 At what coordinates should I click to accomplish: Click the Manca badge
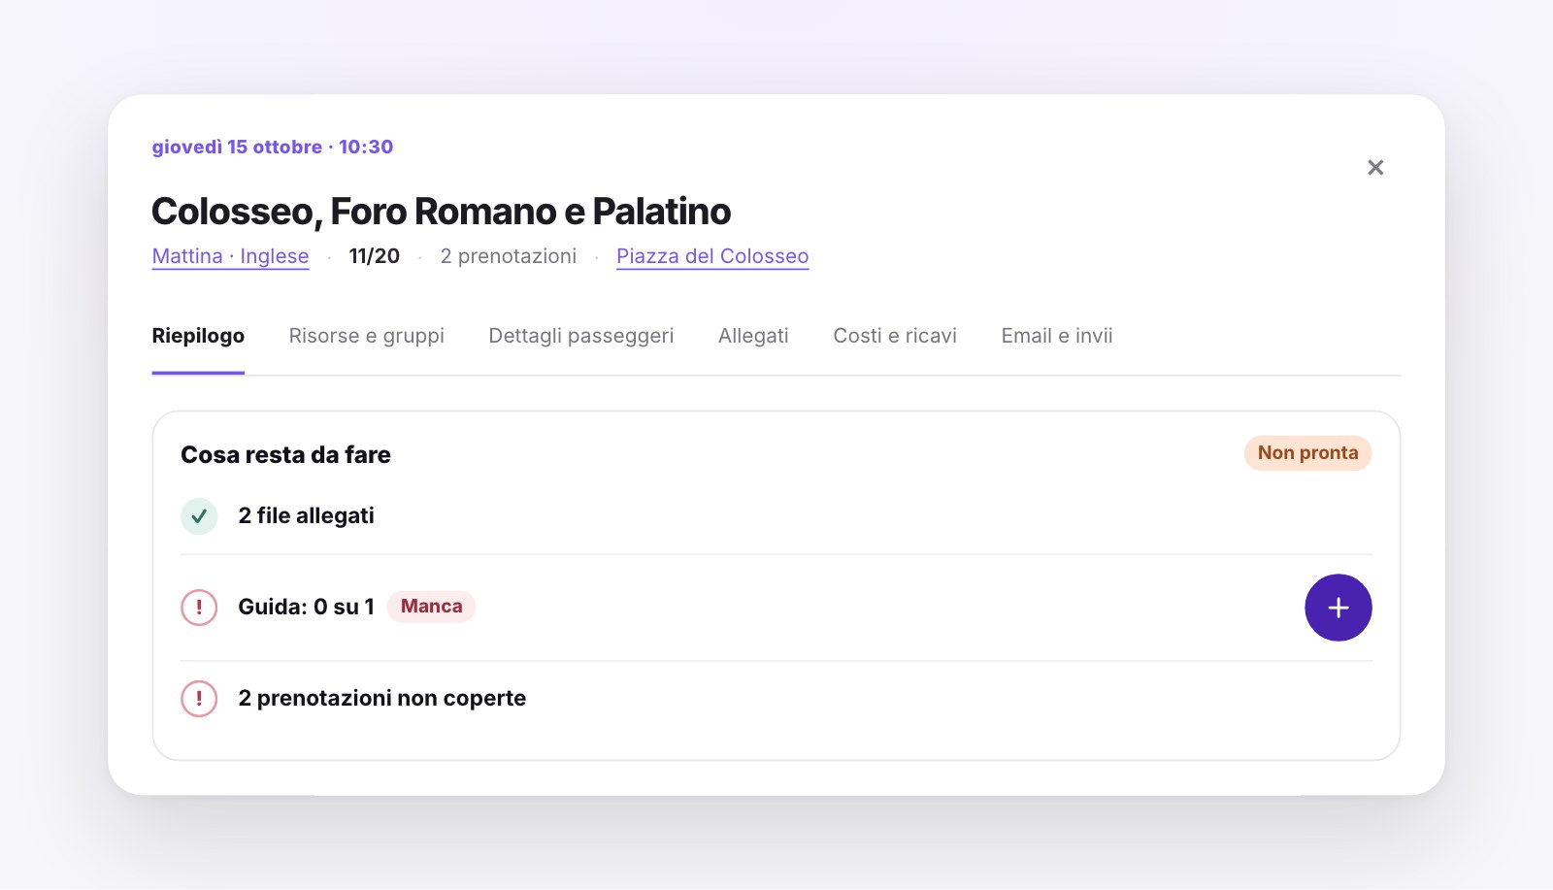point(431,607)
